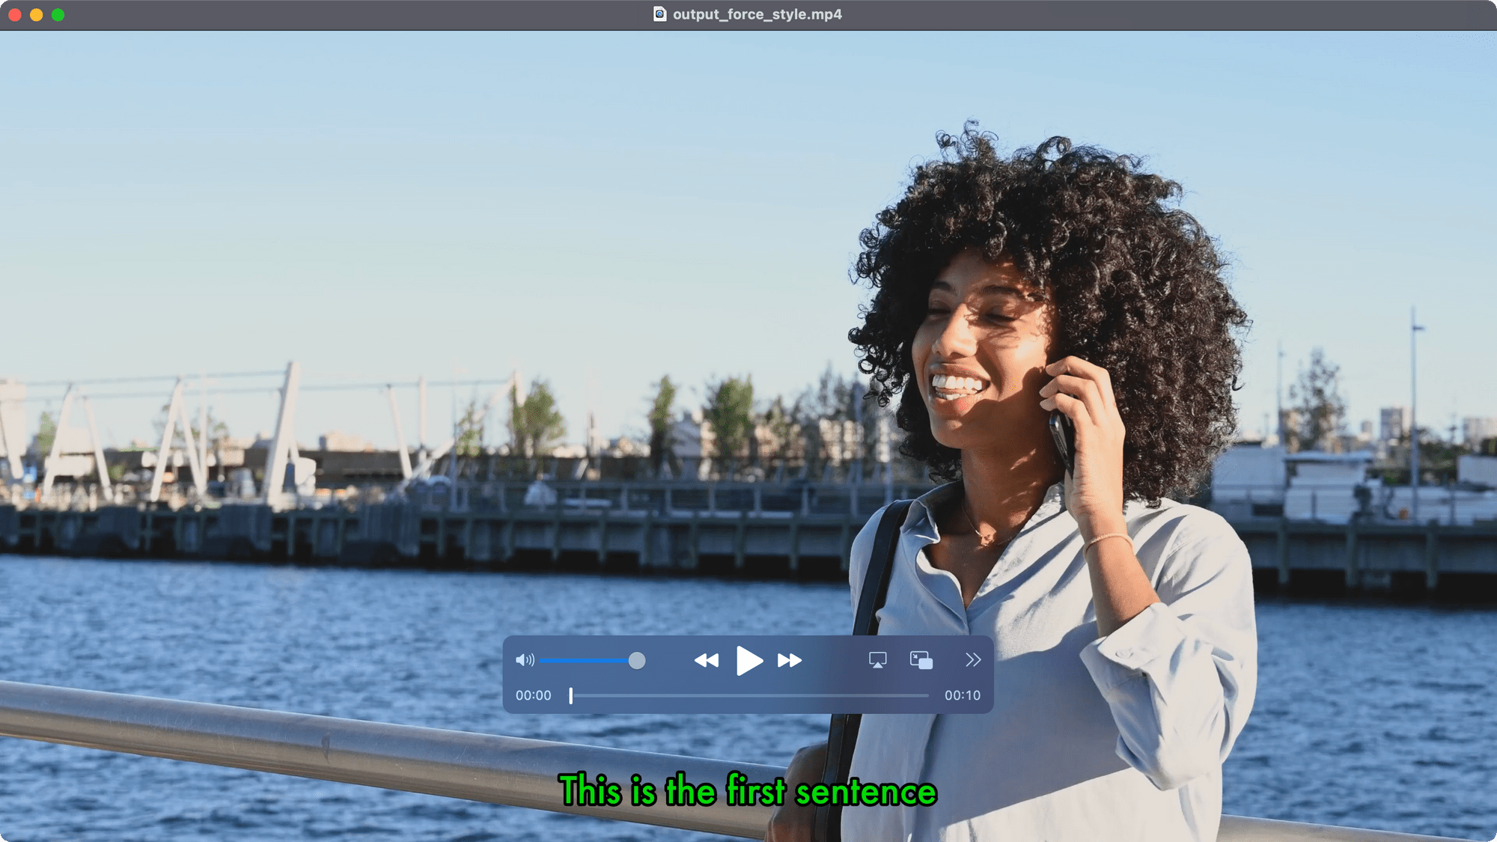Select the output_force_style.mp4 title text
Screen dimensions: 1497x842
pyautogui.click(x=756, y=13)
